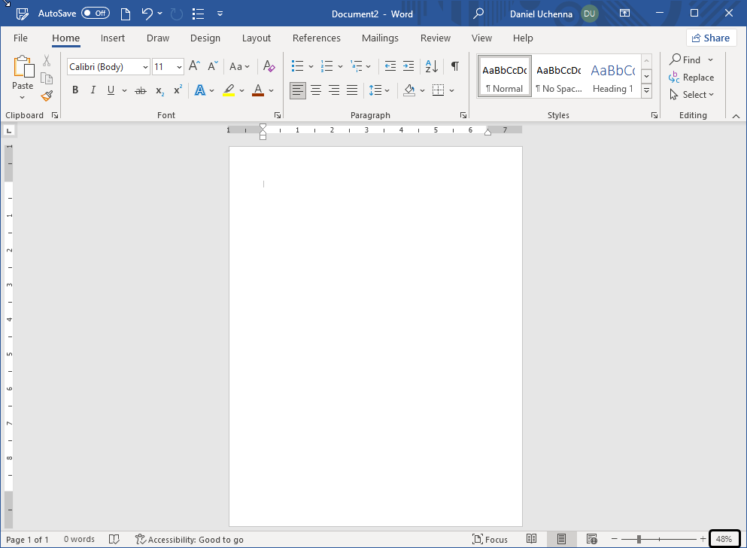The height and width of the screenshot is (548, 747).
Task: Click the Format Painter icon
Action: pyautogui.click(x=46, y=95)
